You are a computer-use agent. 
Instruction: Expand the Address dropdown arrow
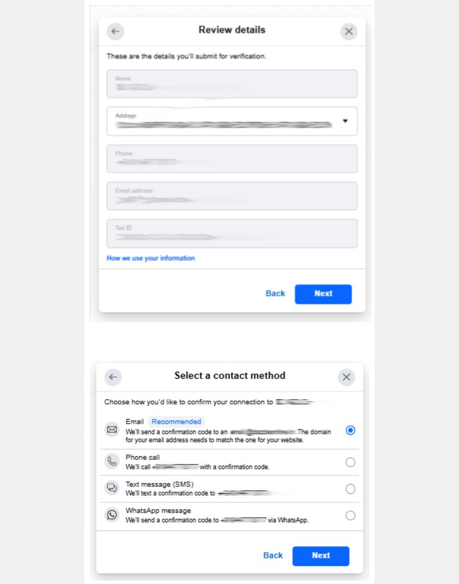coord(345,121)
